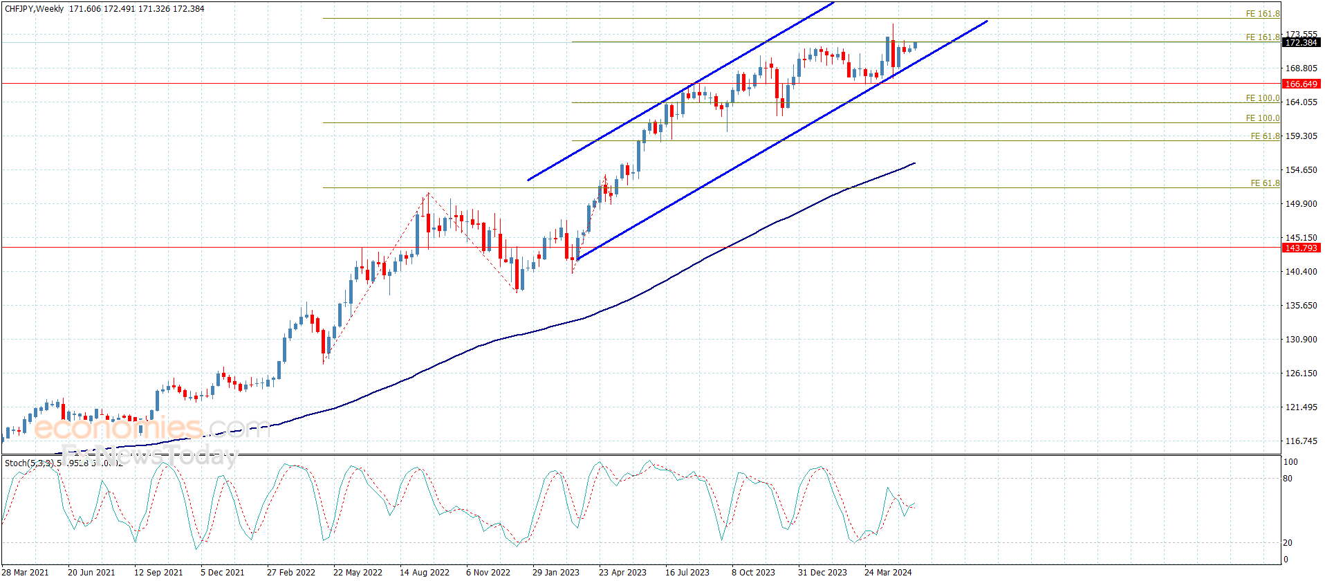The height and width of the screenshot is (581, 1325).
Task: Click the stochastic scale value 0
Action: [1286, 560]
